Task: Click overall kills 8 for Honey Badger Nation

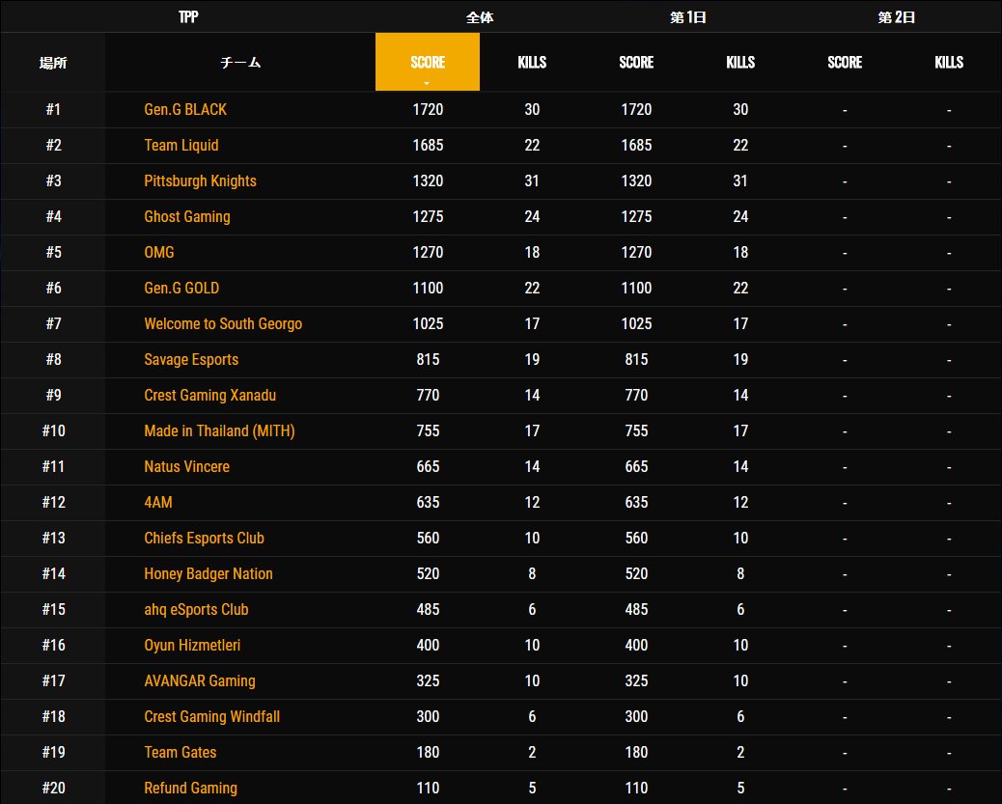Action: [x=532, y=574]
